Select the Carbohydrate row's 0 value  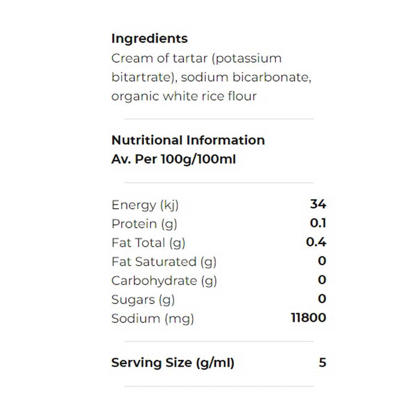(x=322, y=280)
